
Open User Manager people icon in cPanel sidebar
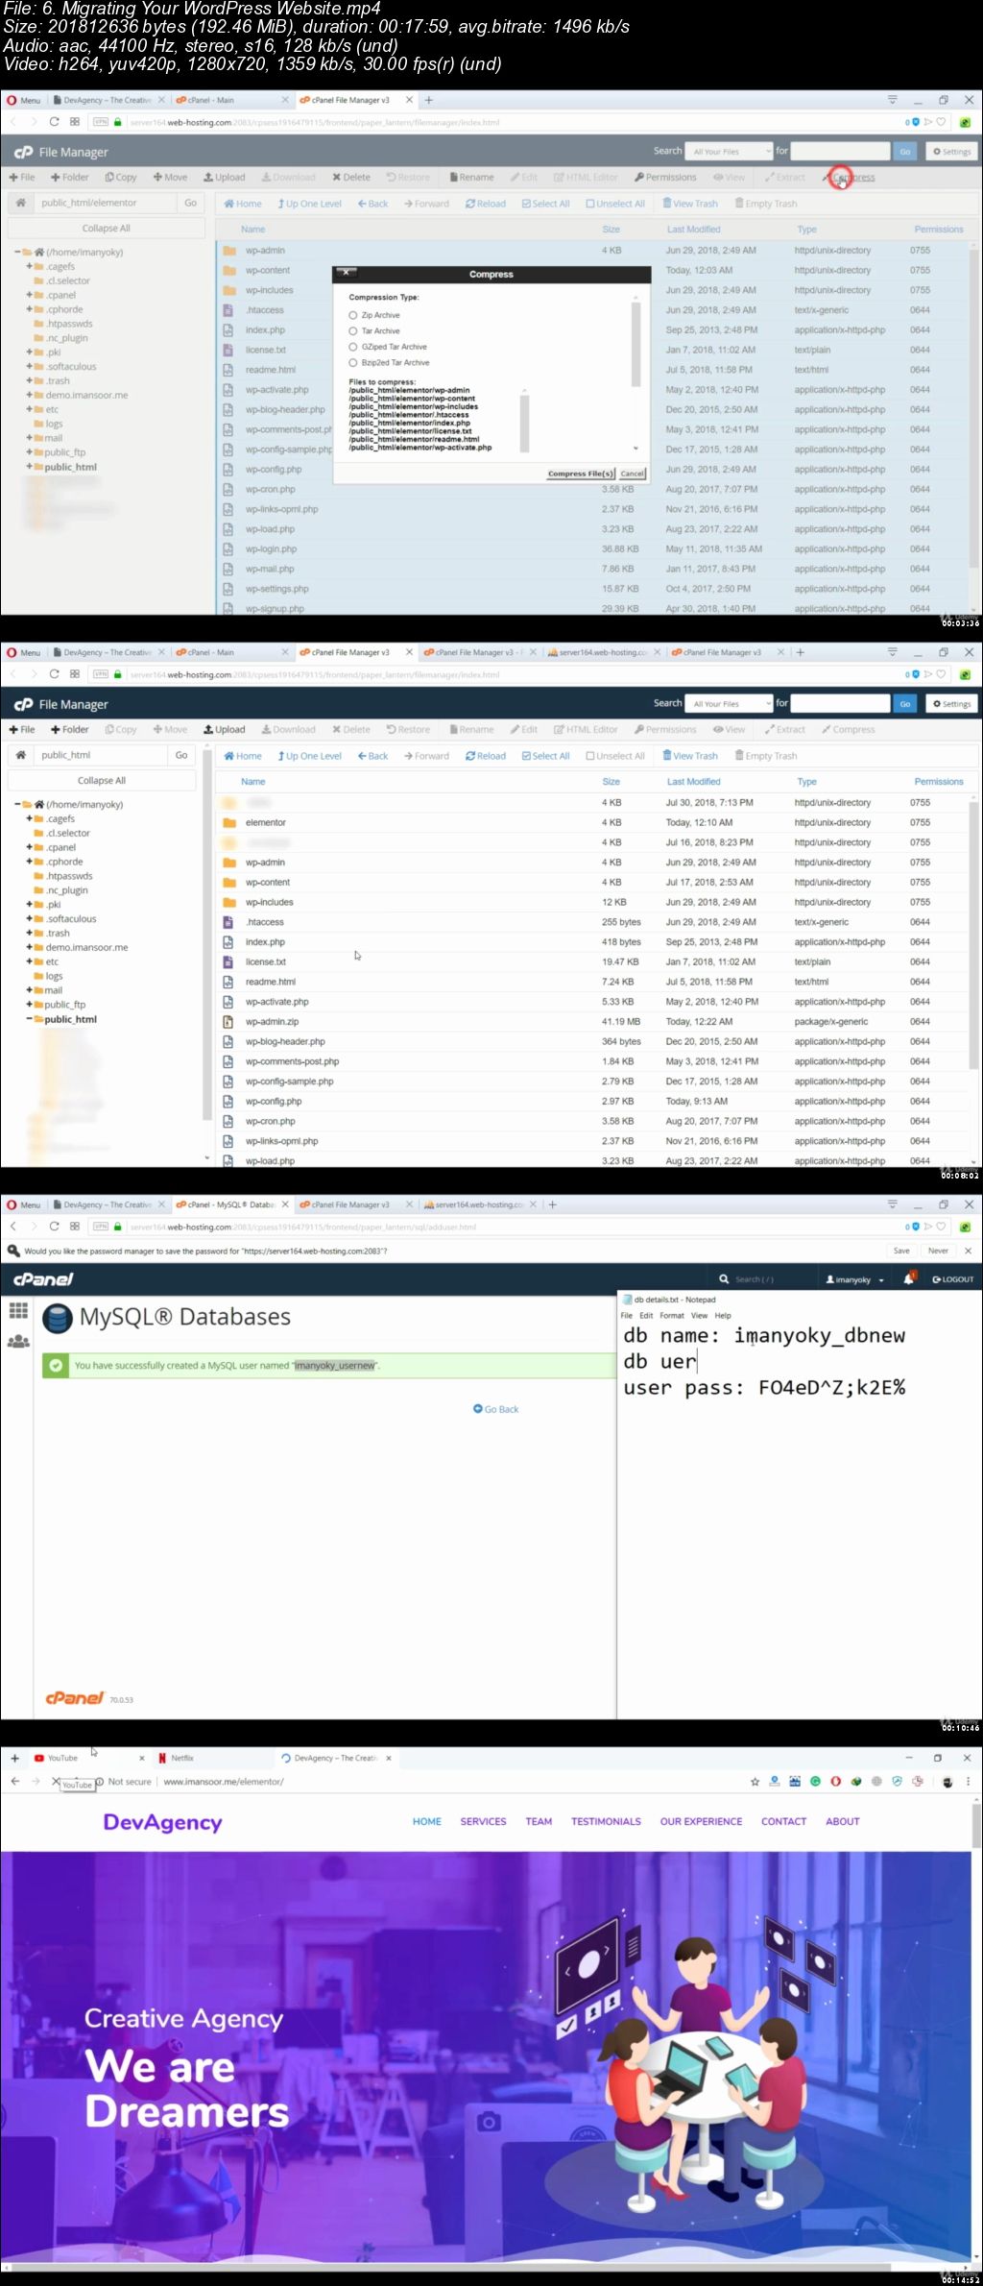pos(18,1342)
